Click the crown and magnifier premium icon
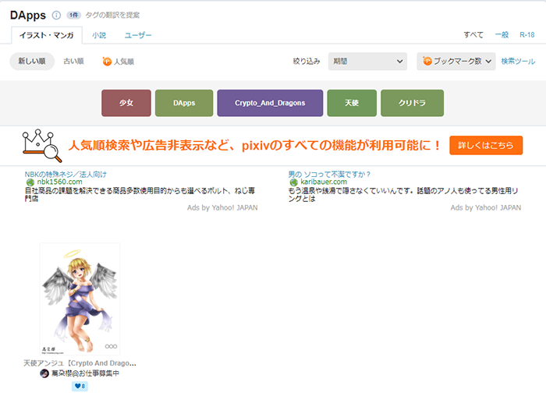The image size is (546, 396). (x=42, y=146)
